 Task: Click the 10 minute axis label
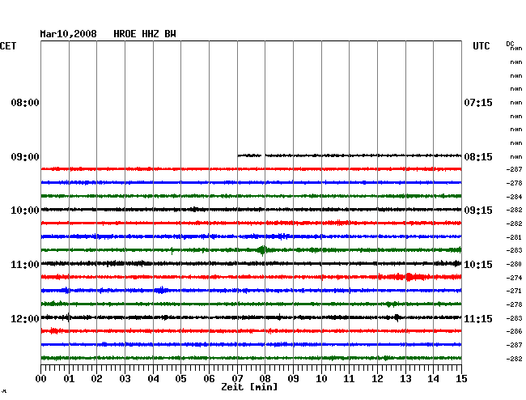[x=321, y=378]
